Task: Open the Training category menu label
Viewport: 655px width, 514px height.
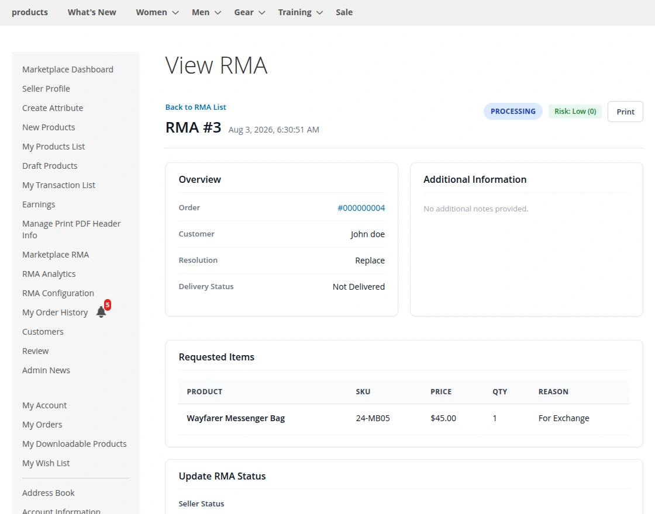Action: click(295, 12)
